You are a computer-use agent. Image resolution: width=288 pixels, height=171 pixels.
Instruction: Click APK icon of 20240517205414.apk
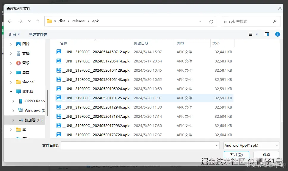tap(59, 61)
